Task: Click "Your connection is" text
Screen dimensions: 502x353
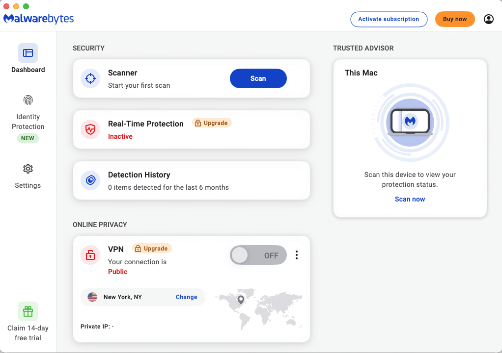Action: tap(137, 262)
